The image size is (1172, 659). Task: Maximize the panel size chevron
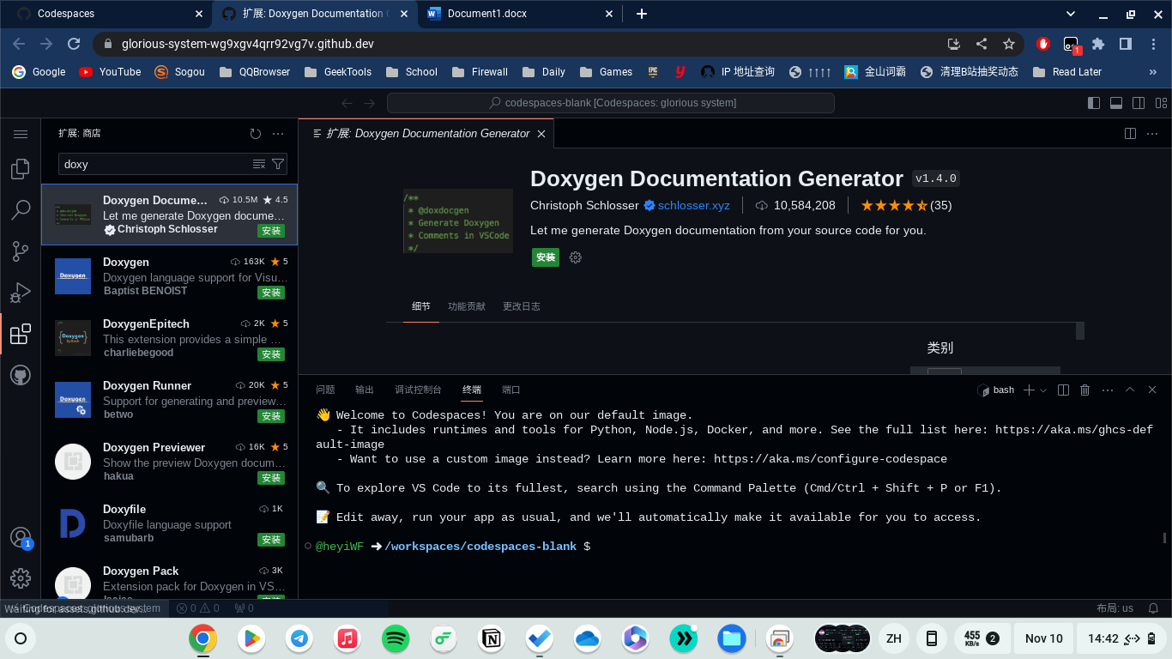pyautogui.click(x=1130, y=390)
